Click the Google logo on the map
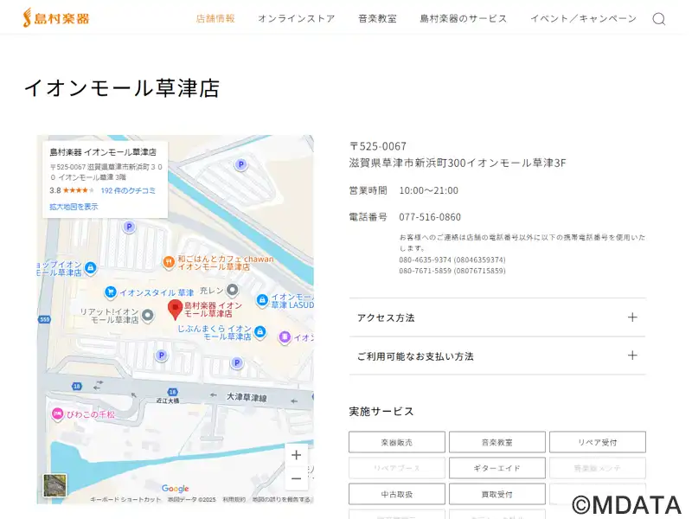The width and height of the screenshot is (692, 519). point(176,488)
